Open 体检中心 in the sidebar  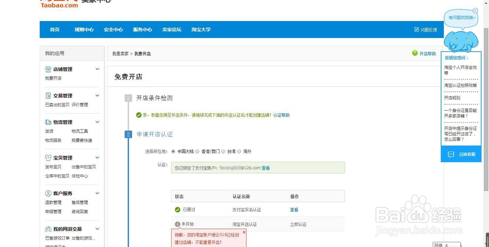point(80,176)
